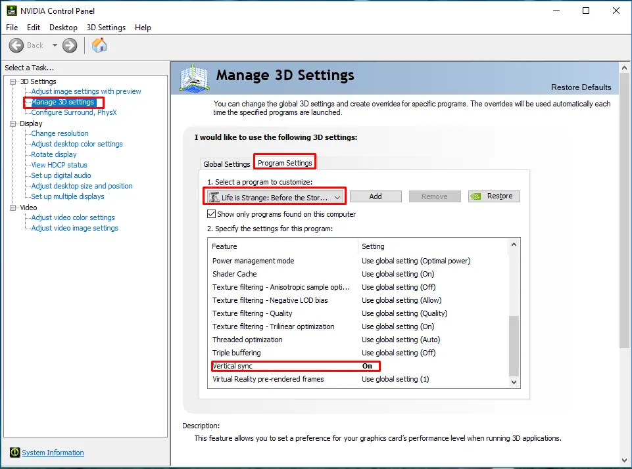
Task: Open the program selection dropdown
Action: (276, 197)
